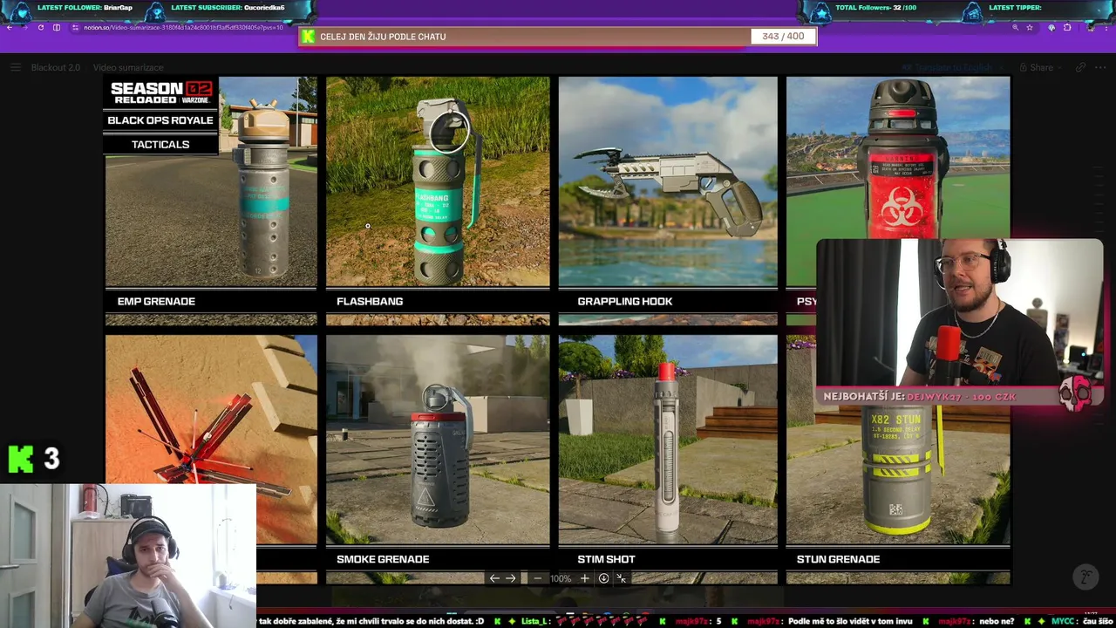Click the 100% zoom level label
Viewport: 1116px width, 628px height.
[561, 578]
